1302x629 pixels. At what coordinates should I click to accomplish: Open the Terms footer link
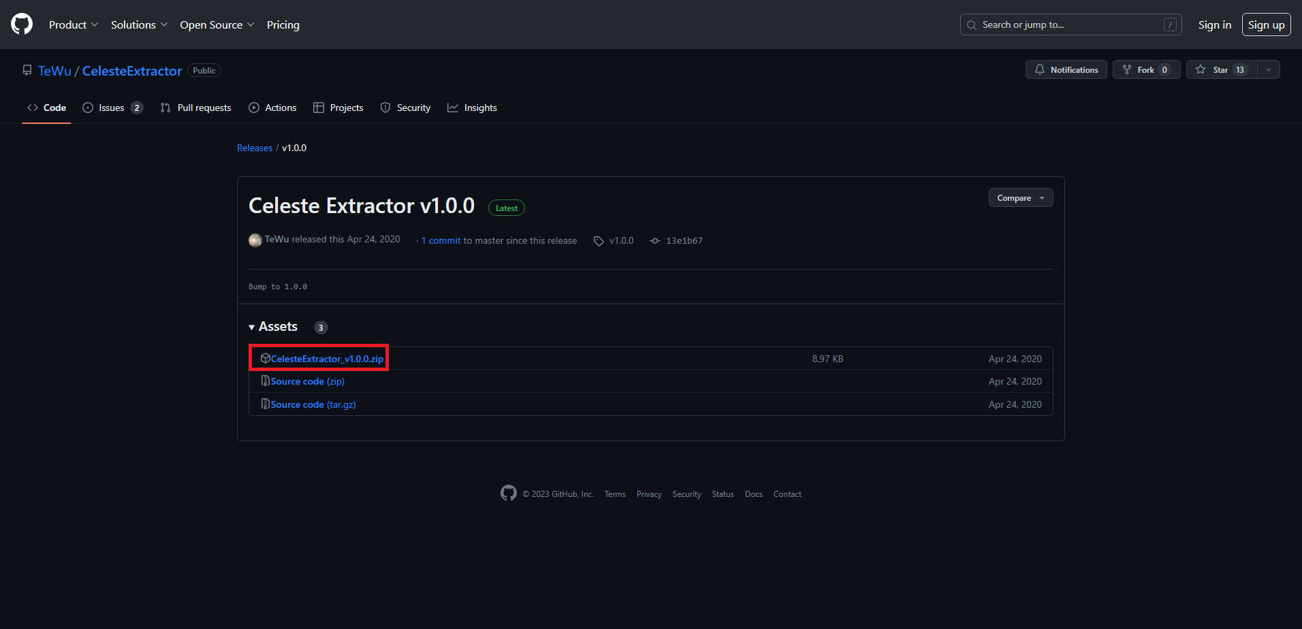coord(615,494)
